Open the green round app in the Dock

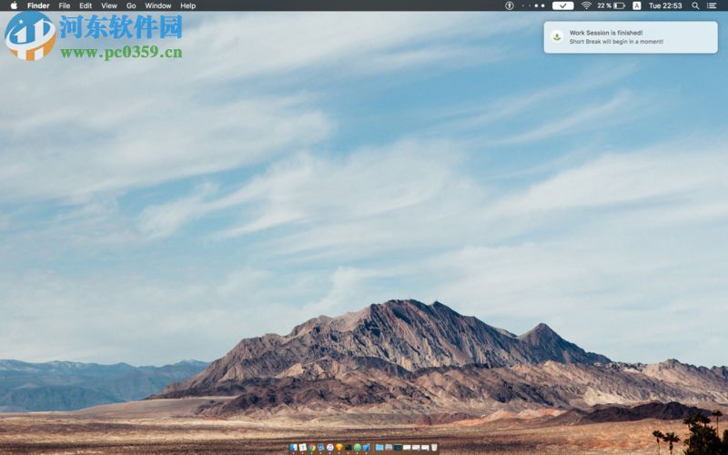(357, 448)
